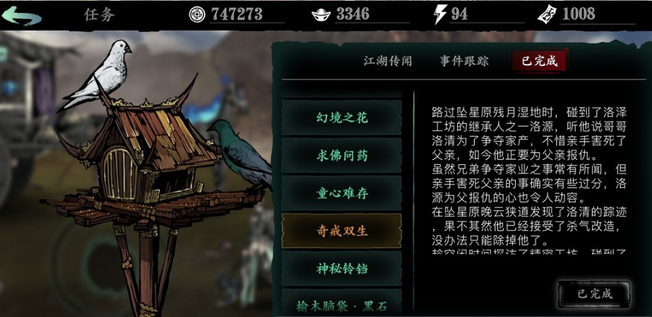Tap the silver ingot currency icon
The height and width of the screenshot is (317, 652).
coord(321,15)
